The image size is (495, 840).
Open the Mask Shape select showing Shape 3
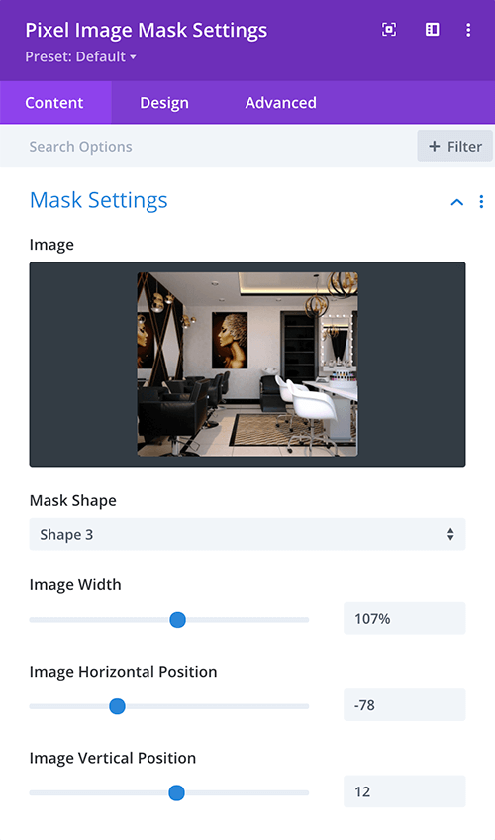point(247,534)
